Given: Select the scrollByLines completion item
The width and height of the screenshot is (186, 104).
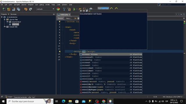Looking at the screenshot, I should click(111, 87).
